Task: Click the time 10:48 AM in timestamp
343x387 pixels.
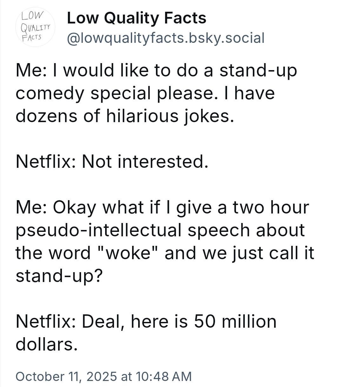Action: point(163,376)
